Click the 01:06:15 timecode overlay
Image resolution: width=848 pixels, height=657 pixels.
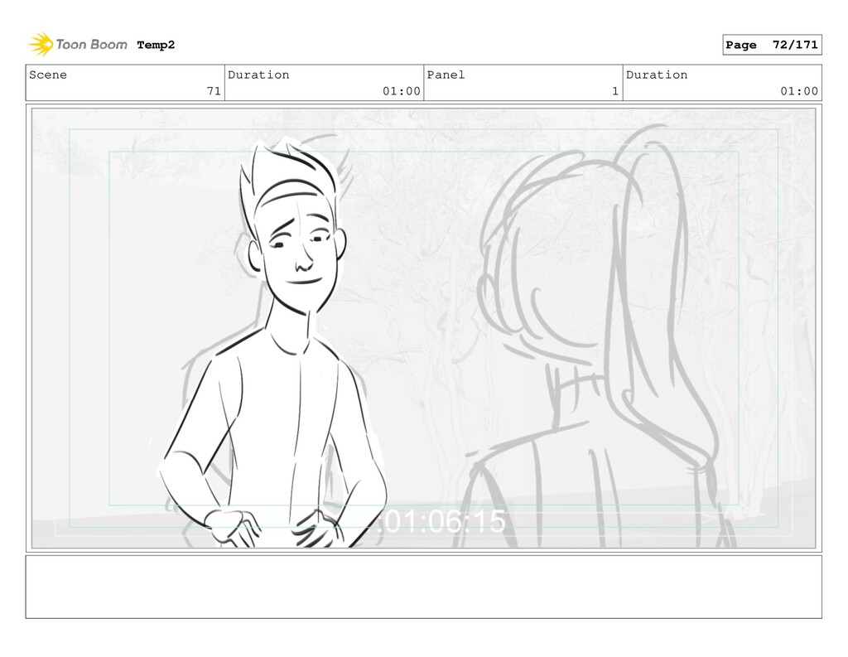tap(442, 521)
